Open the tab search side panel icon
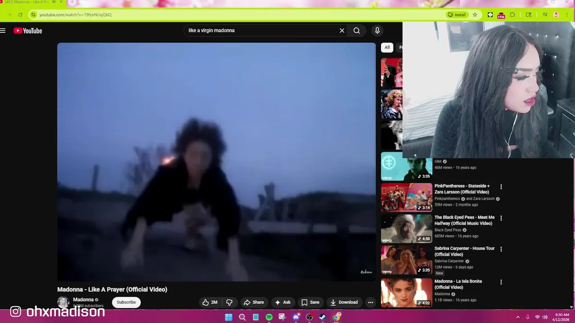This screenshot has width=575, height=323. pyautogui.click(x=528, y=15)
